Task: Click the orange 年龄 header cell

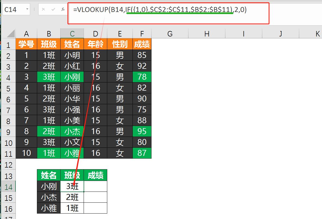Action: pos(96,44)
